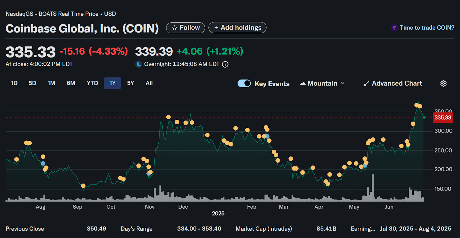
Task: Show the All time range
Action: pos(149,83)
